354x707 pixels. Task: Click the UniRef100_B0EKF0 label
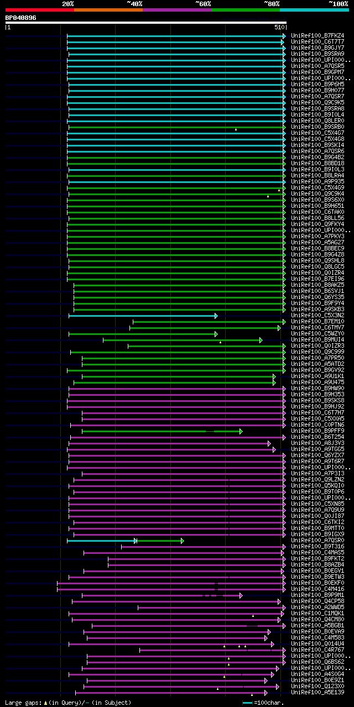317,583
